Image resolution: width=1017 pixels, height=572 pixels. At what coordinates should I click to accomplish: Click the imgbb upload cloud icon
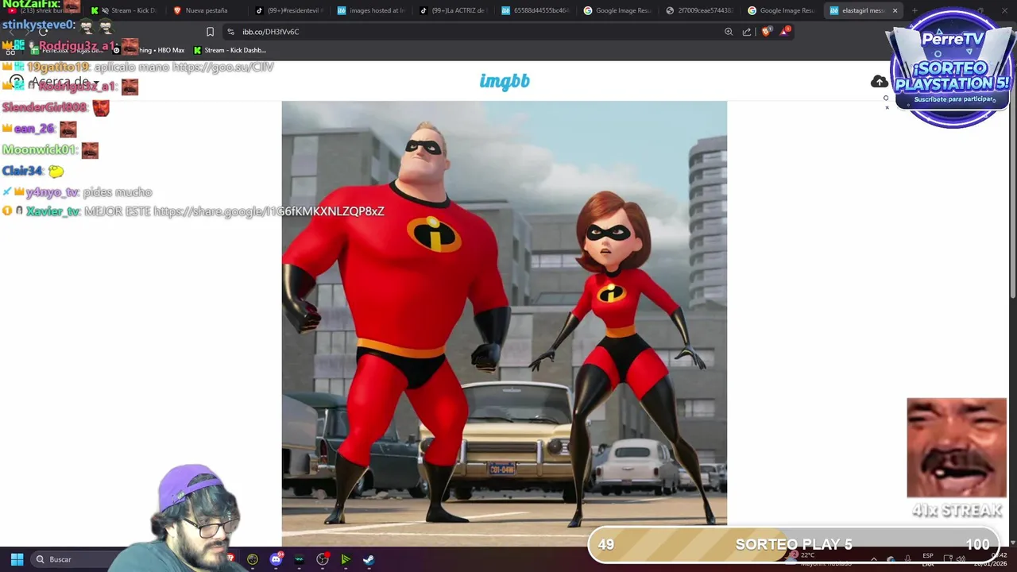(x=879, y=81)
